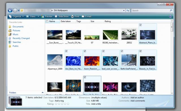This screenshot has height=111, width=181.
Task: Open Documents favorite link
Action: click(x=18, y=27)
